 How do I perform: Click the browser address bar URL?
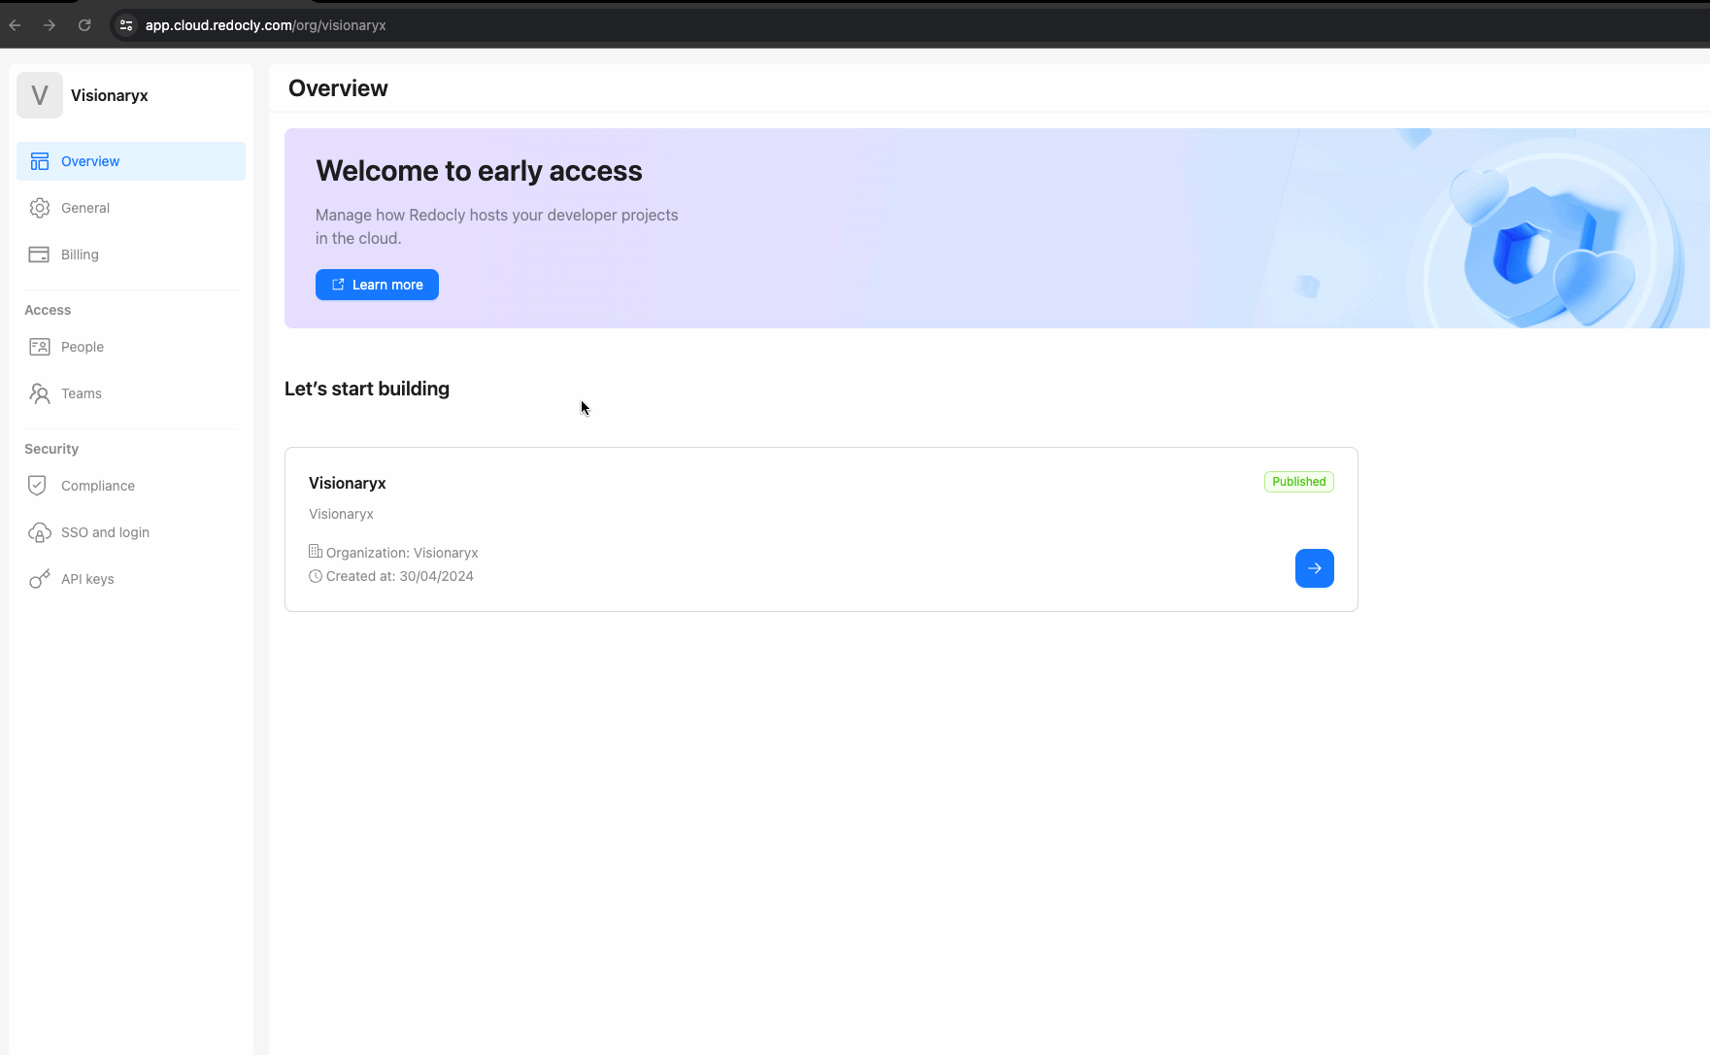coord(266,25)
